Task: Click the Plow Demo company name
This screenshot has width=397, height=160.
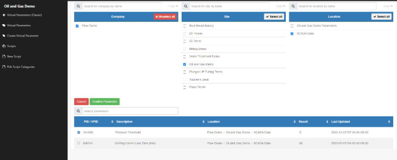Action: pyautogui.click(x=89, y=26)
